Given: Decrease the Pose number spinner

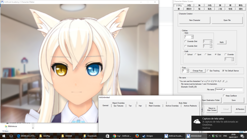Looking at the screenshot, I should pos(188,72).
